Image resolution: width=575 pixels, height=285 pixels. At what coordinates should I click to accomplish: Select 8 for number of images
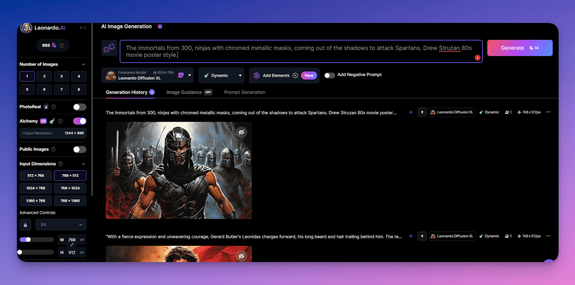tap(79, 90)
